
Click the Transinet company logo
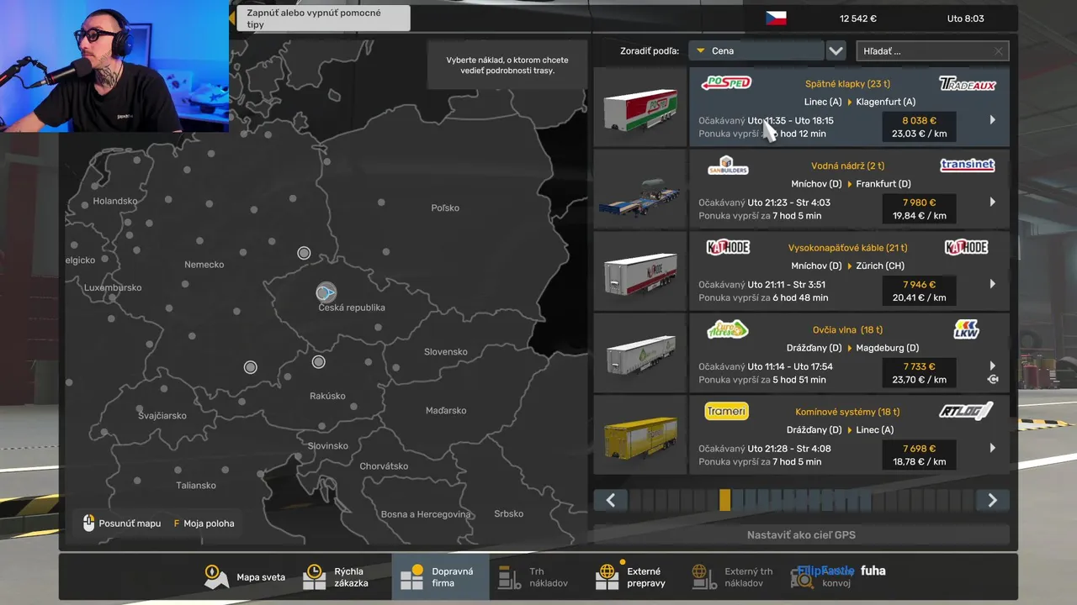967,165
